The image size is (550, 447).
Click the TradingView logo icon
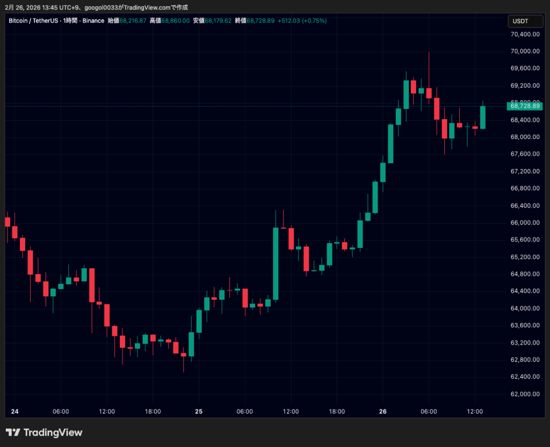[13, 433]
